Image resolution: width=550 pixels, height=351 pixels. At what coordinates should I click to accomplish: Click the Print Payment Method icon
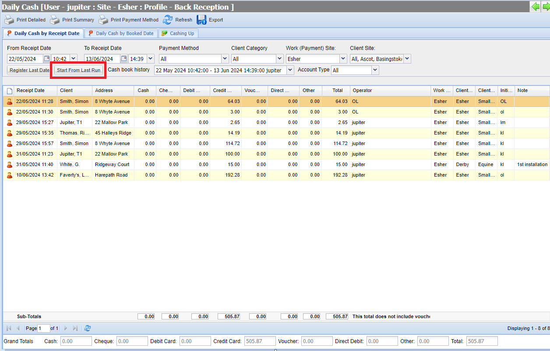click(103, 20)
